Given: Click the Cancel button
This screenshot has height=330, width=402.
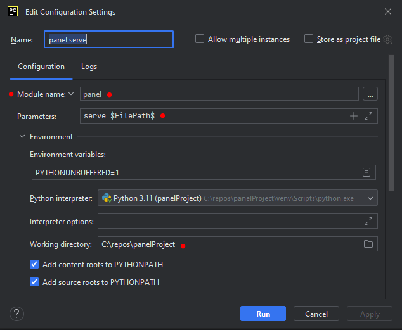Looking at the screenshot, I should tap(316, 314).
